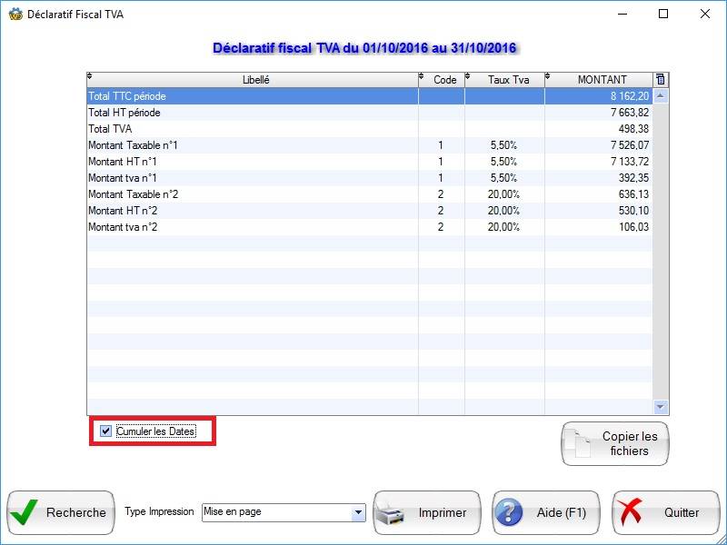Sort by the Code column header
Screen dimensions: 727x545
pyautogui.click(x=444, y=80)
